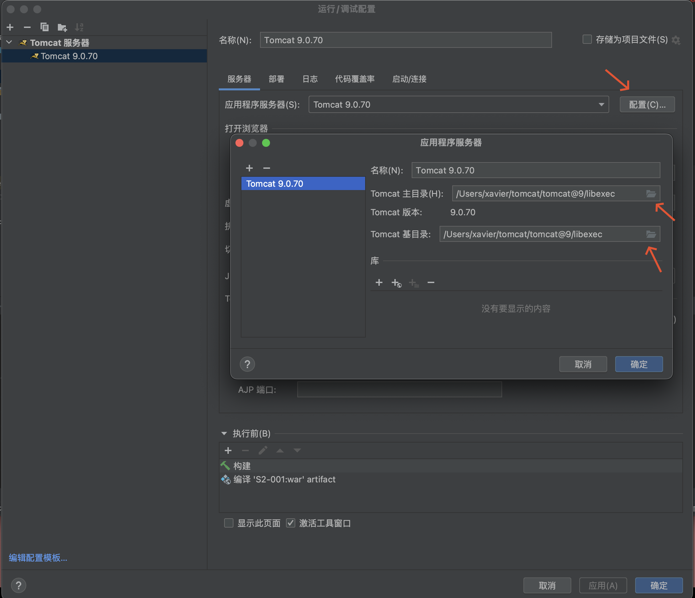
Task: Switch to 部署 tab
Action: [x=276, y=79]
